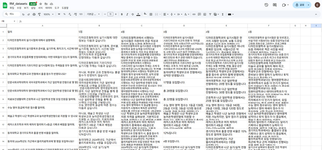
Task: Open the cell fill color picker
Action: (145, 14)
